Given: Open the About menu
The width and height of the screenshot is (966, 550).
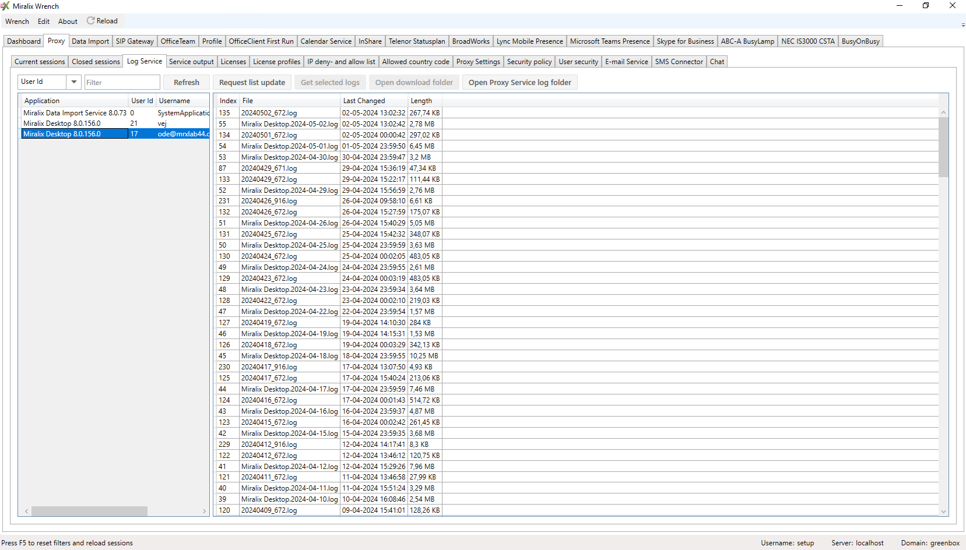Looking at the screenshot, I should pos(68,22).
